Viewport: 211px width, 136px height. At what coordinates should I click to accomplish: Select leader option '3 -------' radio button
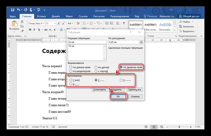(x=121, y=80)
